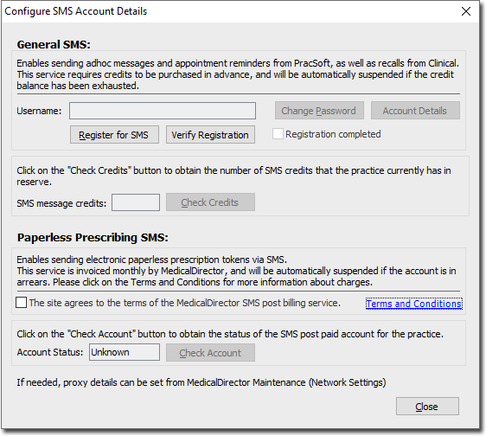Image resolution: width=486 pixels, height=436 pixels.
Task: Open the Terms and Conditions link
Action: coord(413,304)
